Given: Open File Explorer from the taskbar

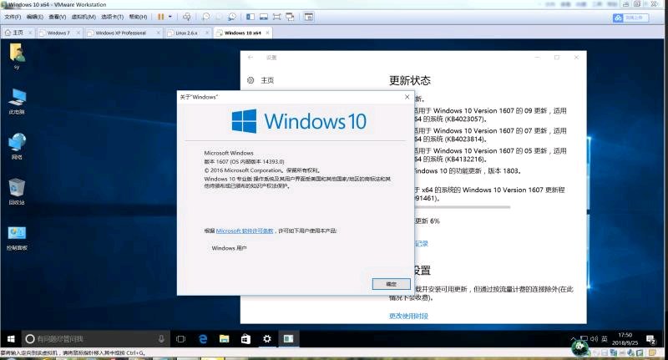Looking at the screenshot, I should point(224,339).
